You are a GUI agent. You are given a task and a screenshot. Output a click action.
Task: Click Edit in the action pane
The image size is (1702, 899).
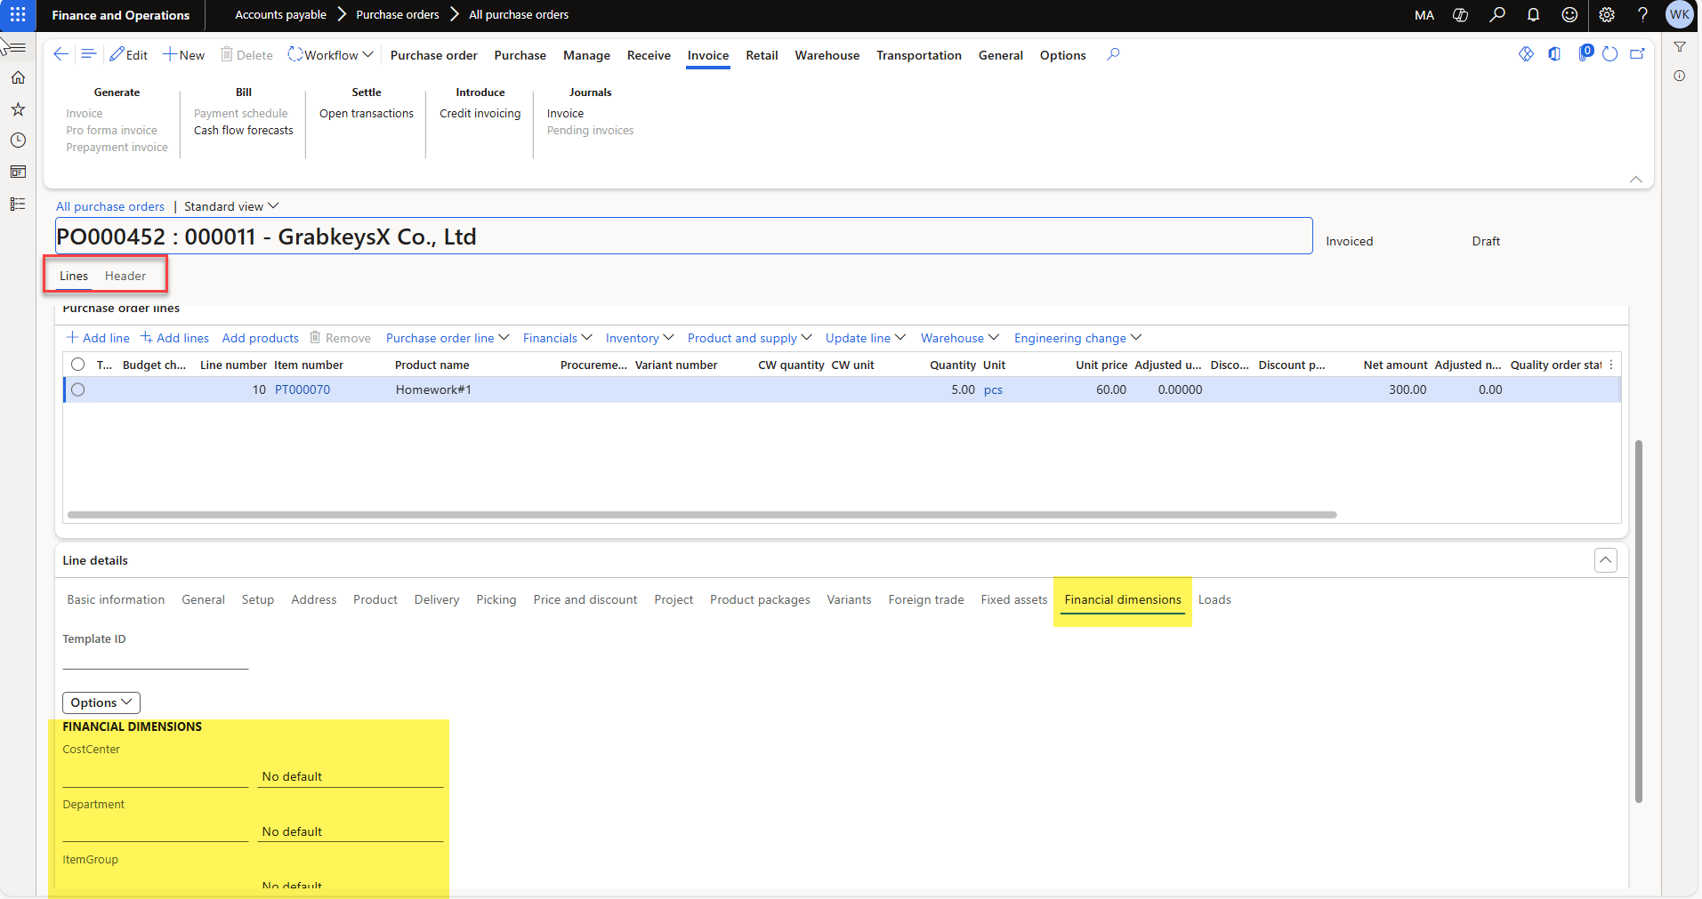click(x=129, y=55)
